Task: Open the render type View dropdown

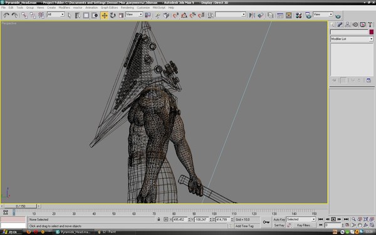Action: point(323,14)
